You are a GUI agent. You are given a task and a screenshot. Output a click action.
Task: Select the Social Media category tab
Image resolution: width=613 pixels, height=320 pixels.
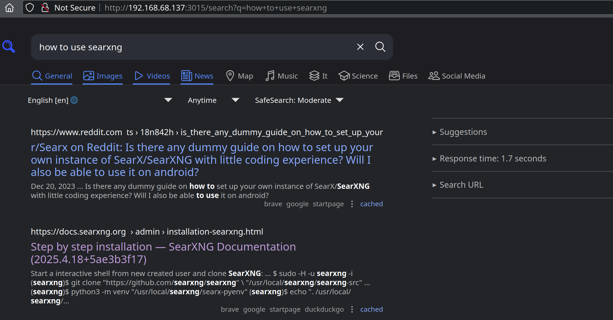tap(457, 76)
